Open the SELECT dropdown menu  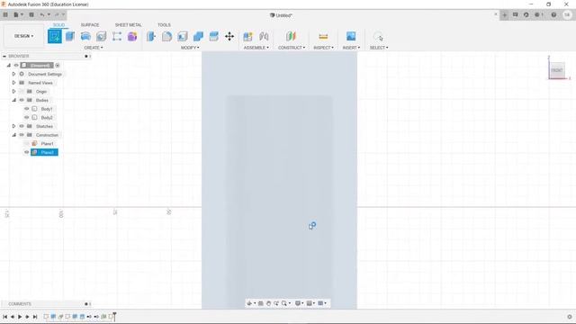pos(379,48)
